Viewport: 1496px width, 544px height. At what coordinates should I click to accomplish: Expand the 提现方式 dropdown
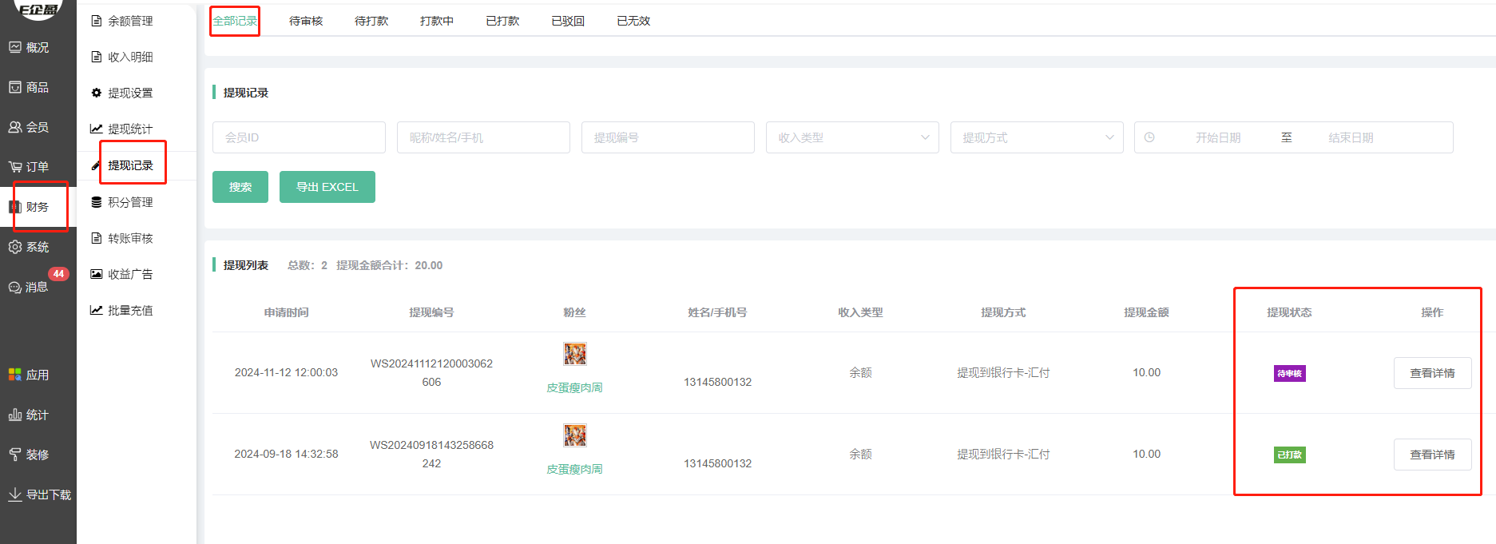1036,137
